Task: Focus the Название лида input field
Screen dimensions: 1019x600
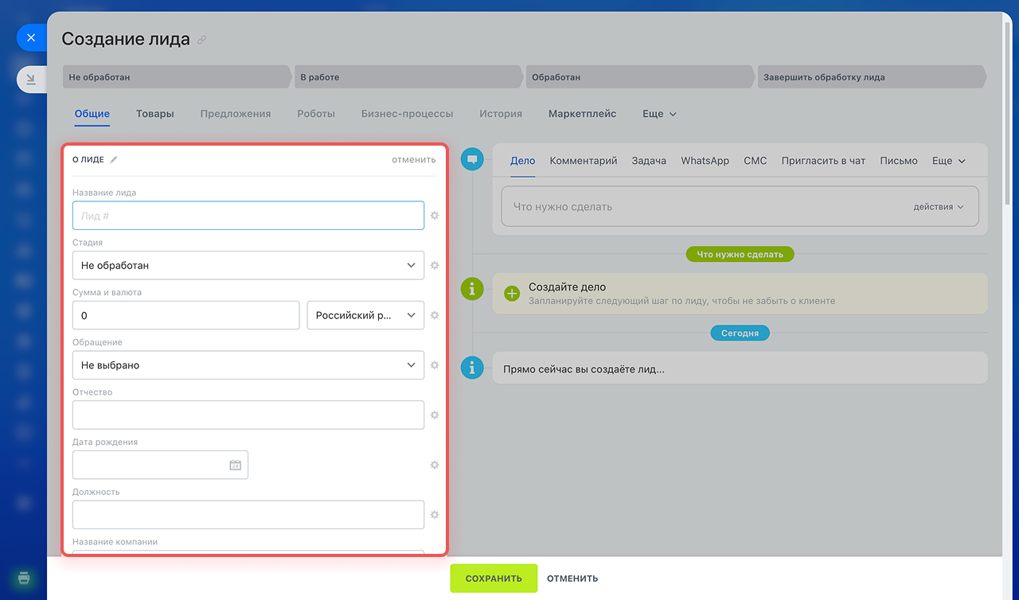Action: (248, 216)
